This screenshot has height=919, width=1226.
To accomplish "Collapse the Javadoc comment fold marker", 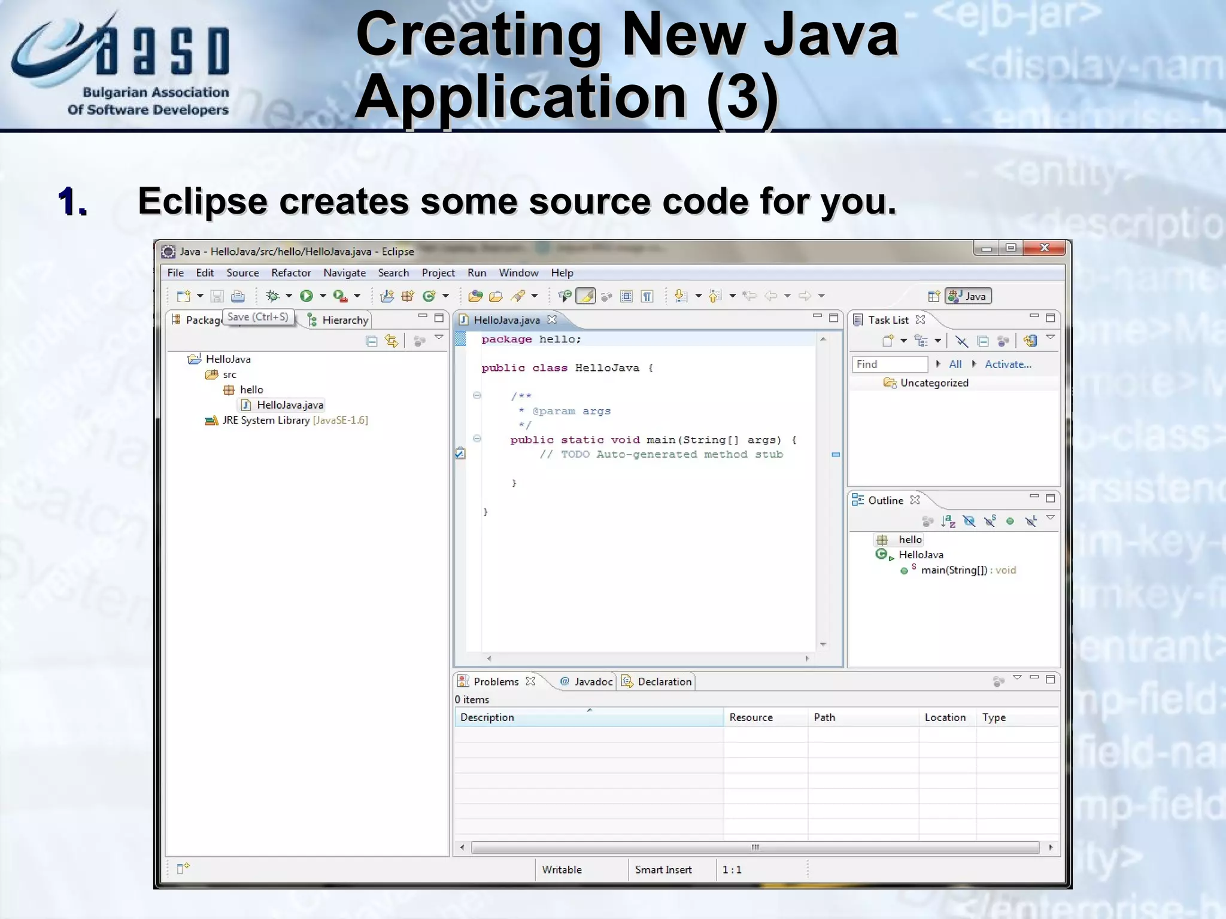I will pyautogui.click(x=477, y=395).
